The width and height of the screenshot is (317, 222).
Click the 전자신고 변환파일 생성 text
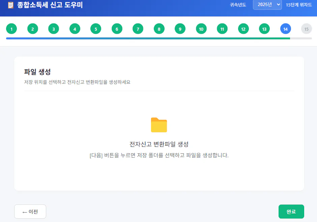[159, 144]
